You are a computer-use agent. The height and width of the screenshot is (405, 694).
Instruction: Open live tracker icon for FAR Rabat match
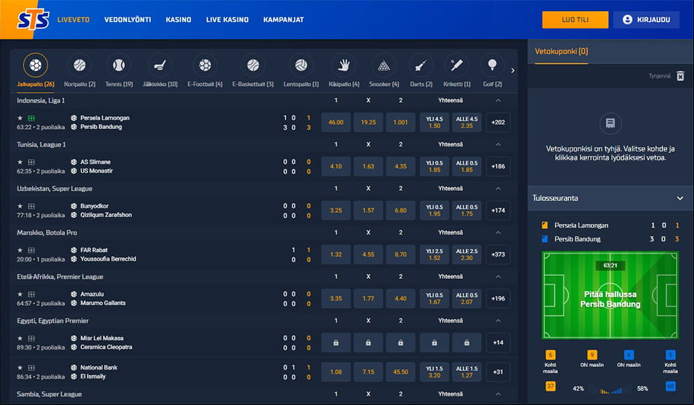tap(31, 250)
